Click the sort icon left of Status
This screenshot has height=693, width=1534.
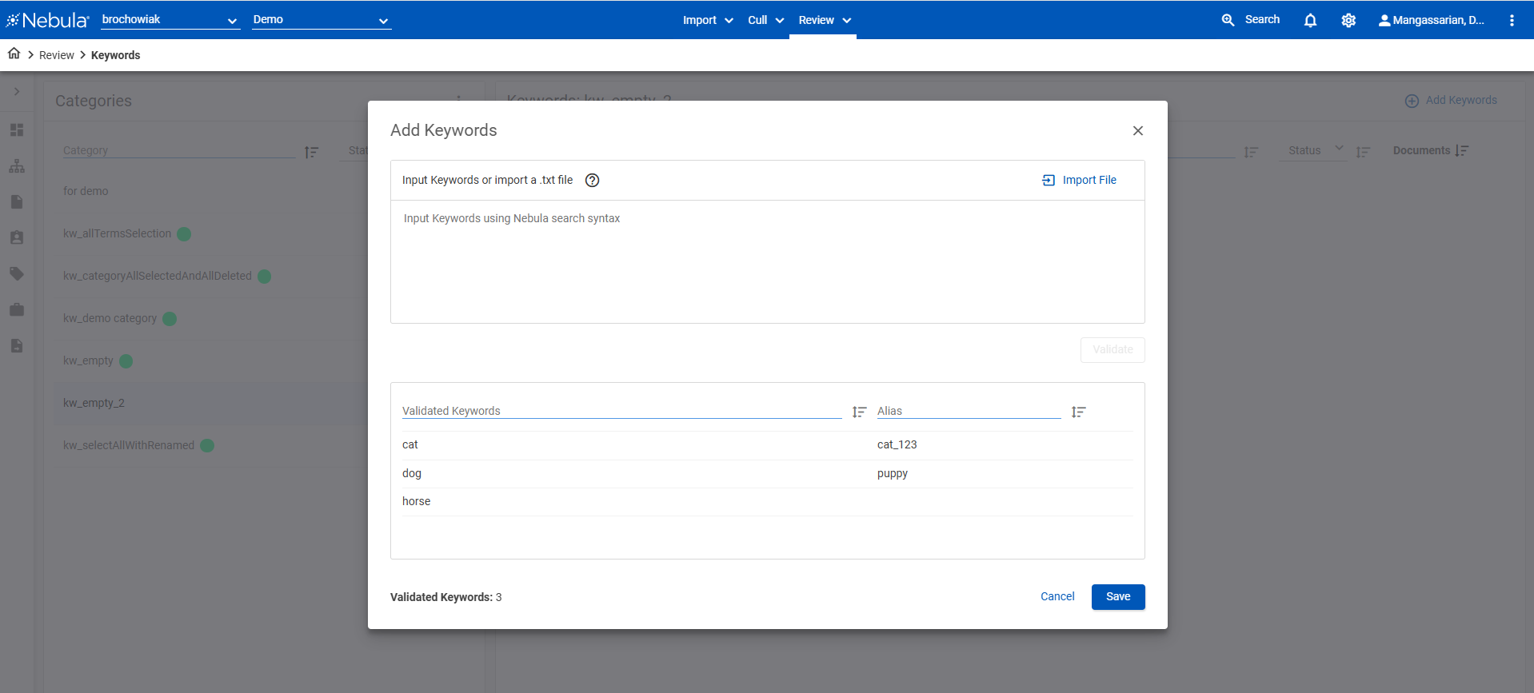[1251, 152]
